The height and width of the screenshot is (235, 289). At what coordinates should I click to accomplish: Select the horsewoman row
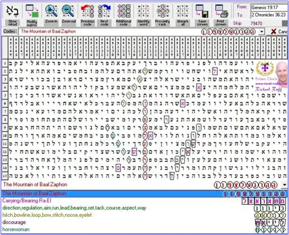pyautogui.click(x=144, y=230)
